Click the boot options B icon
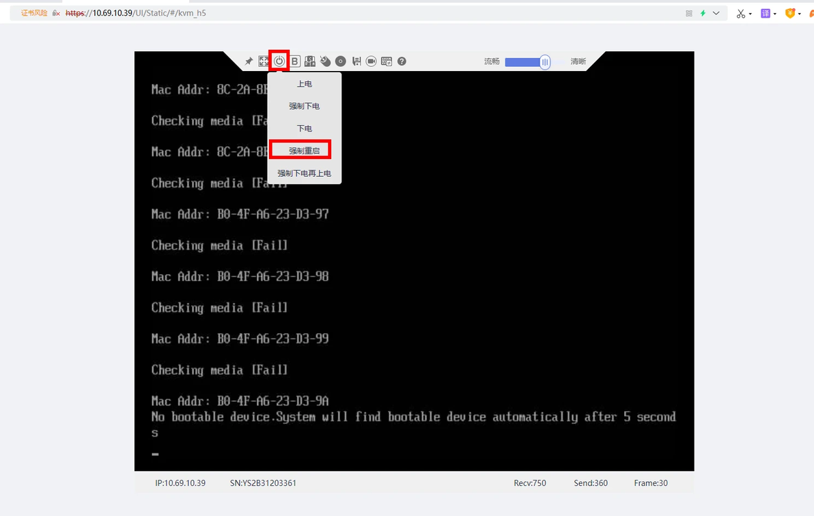This screenshot has height=516, width=814. coord(294,61)
